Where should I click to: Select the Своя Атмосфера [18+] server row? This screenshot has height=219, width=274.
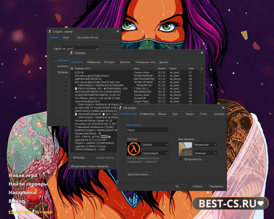pos(135,101)
